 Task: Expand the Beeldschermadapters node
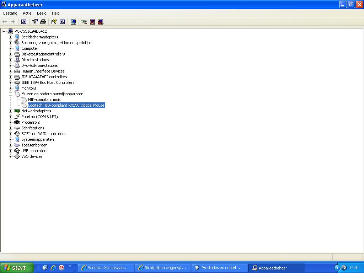(10, 37)
